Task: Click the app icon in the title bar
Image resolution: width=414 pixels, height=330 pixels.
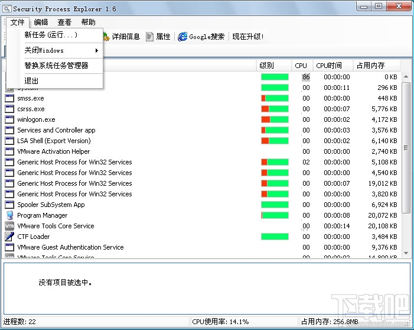Action: 6,9
